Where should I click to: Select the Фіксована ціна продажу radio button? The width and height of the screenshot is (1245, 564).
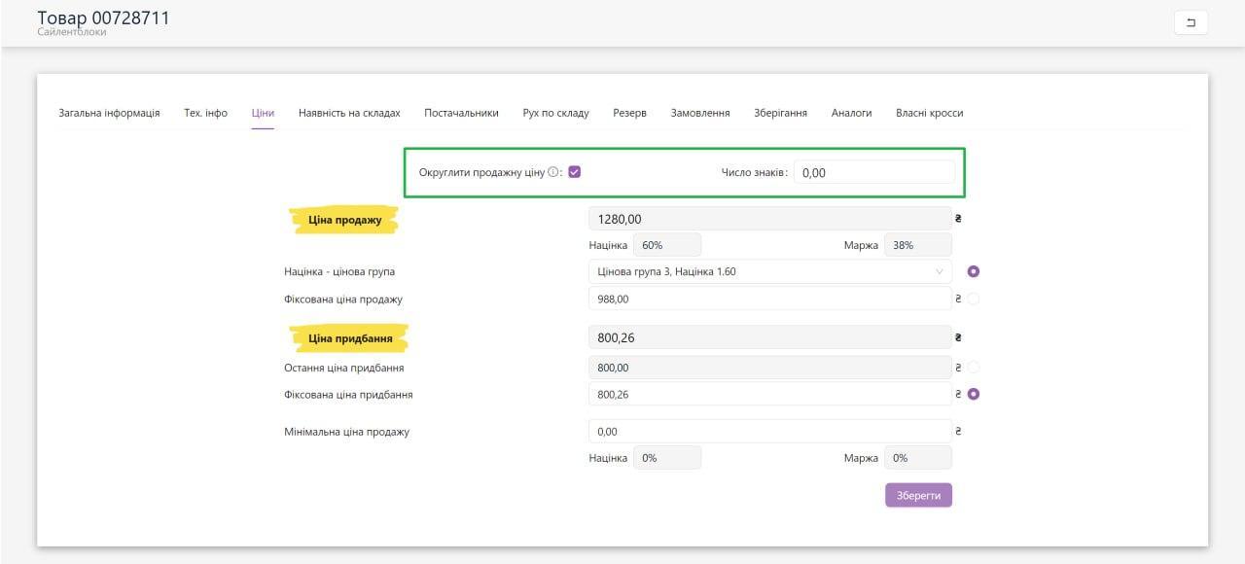point(973,299)
